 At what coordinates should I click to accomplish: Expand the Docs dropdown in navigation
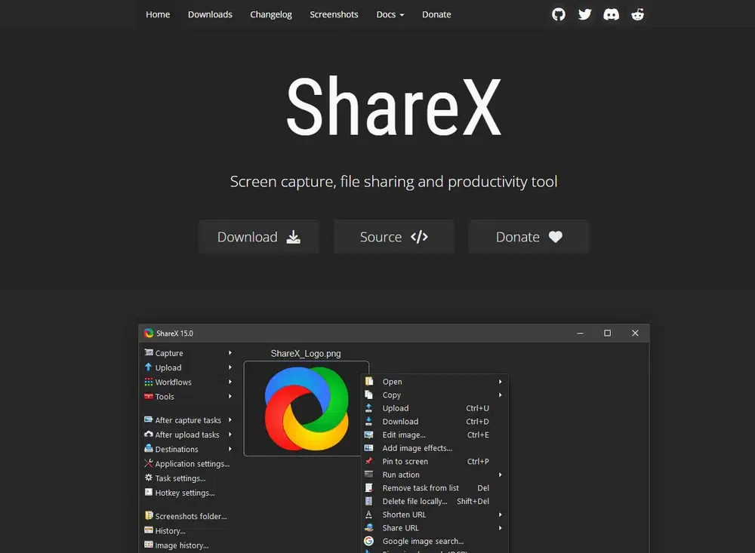(390, 14)
